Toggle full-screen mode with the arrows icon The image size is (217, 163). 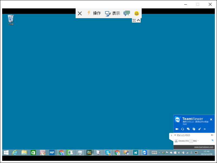(x=134, y=20)
